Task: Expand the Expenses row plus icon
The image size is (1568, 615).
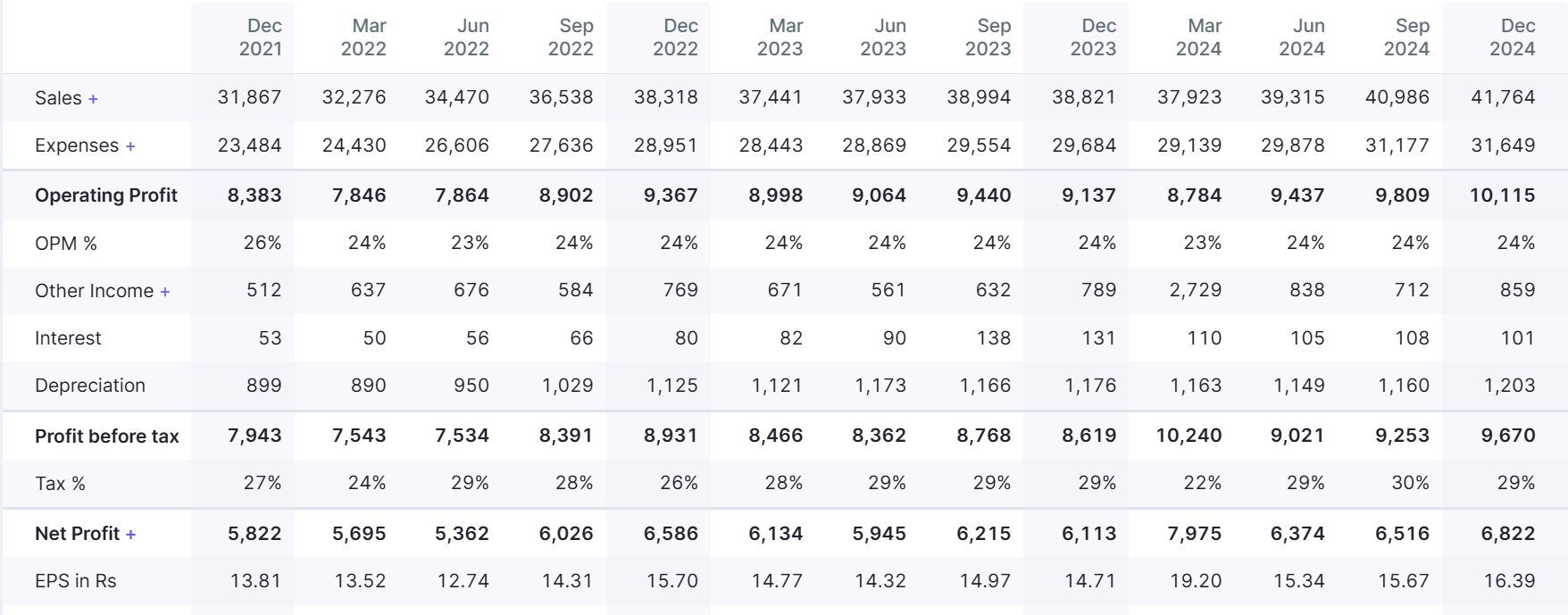Action: (x=130, y=146)
